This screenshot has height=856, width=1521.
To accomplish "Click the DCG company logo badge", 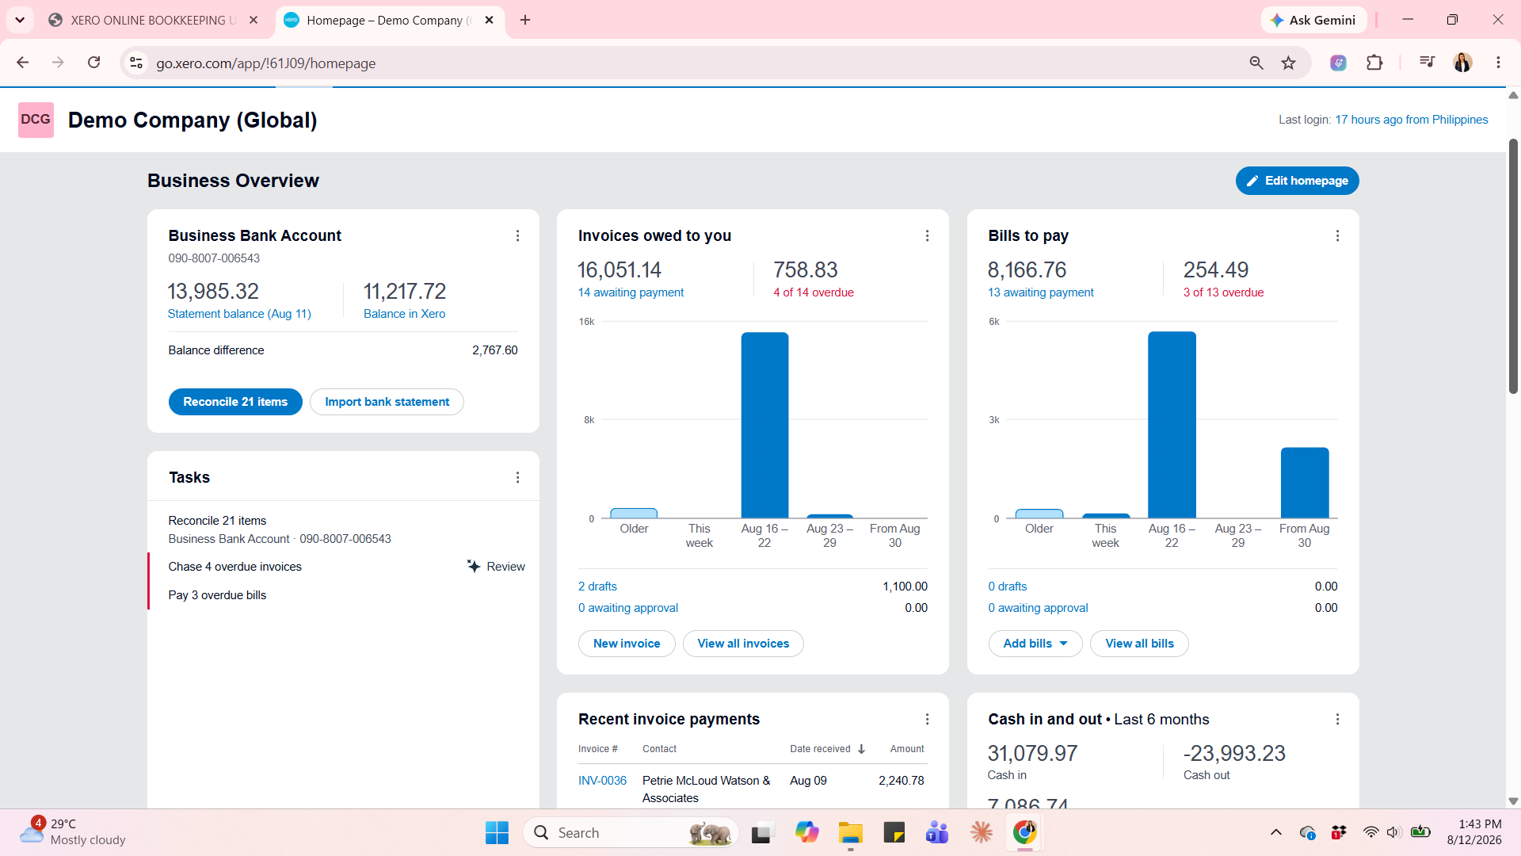I will (36, 120).
